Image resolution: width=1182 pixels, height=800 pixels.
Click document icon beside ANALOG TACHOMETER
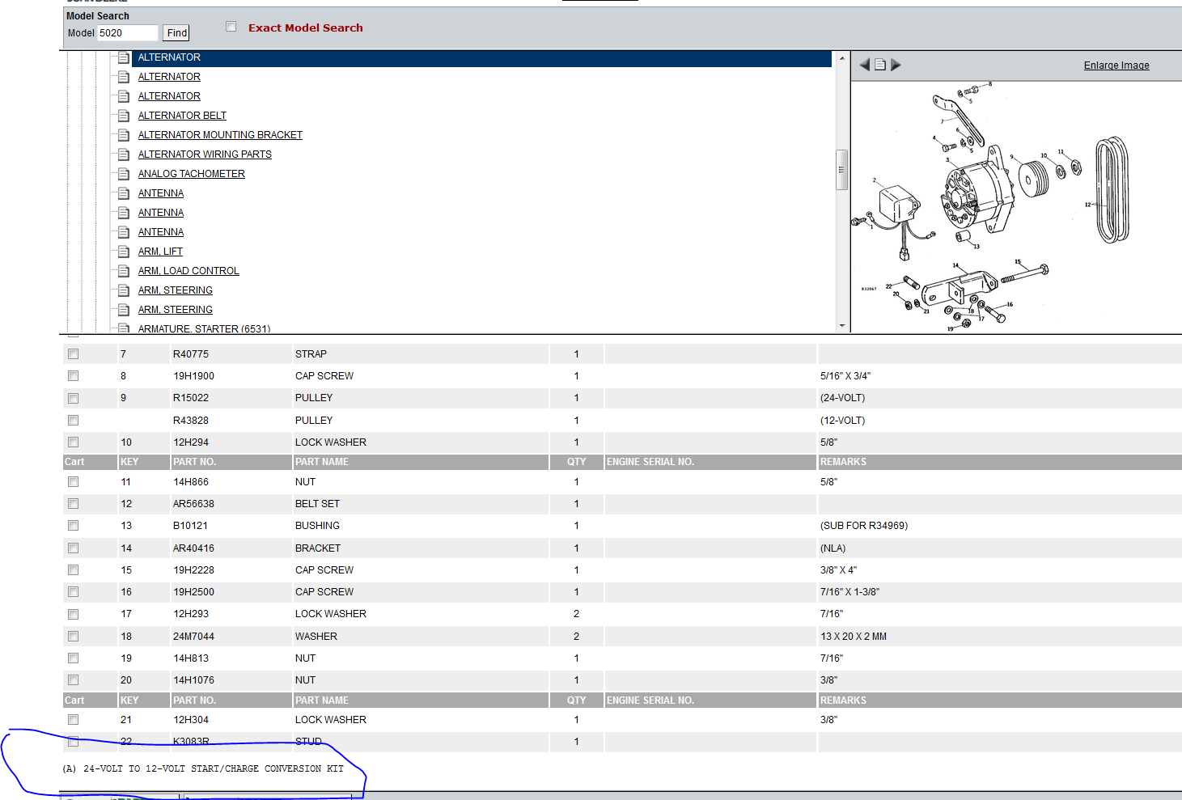pyautogui.click(x=124, y=174)
